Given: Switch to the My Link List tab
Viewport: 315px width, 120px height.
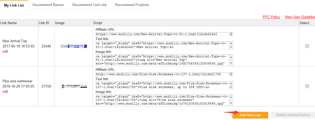Looking at the screenshot, I should click(14, 5).
